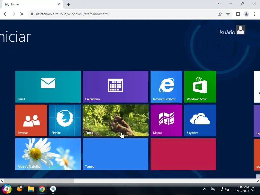The height and width of the screenshot is (195, 260).
Task: Open the Chrome profile avatar menu
Action: [246, 14]
